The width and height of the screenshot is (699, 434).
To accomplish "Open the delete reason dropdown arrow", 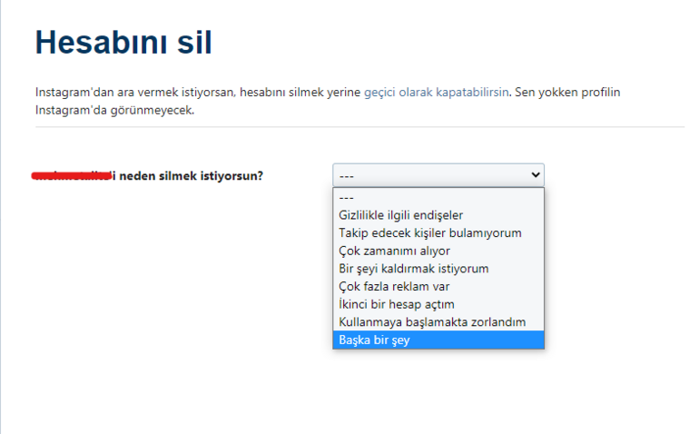I will (534, 175).
